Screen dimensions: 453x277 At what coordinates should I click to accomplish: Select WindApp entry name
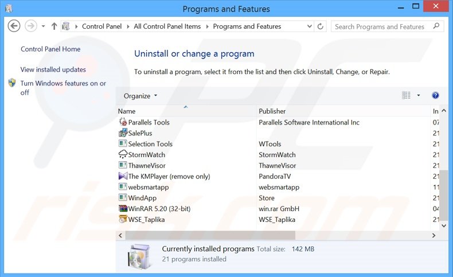point(142,198)
